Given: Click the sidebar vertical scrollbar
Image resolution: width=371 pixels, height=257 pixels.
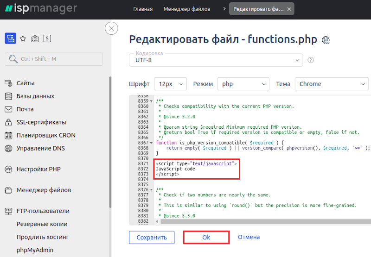Looking at the screenshot, I should [110, 142].
